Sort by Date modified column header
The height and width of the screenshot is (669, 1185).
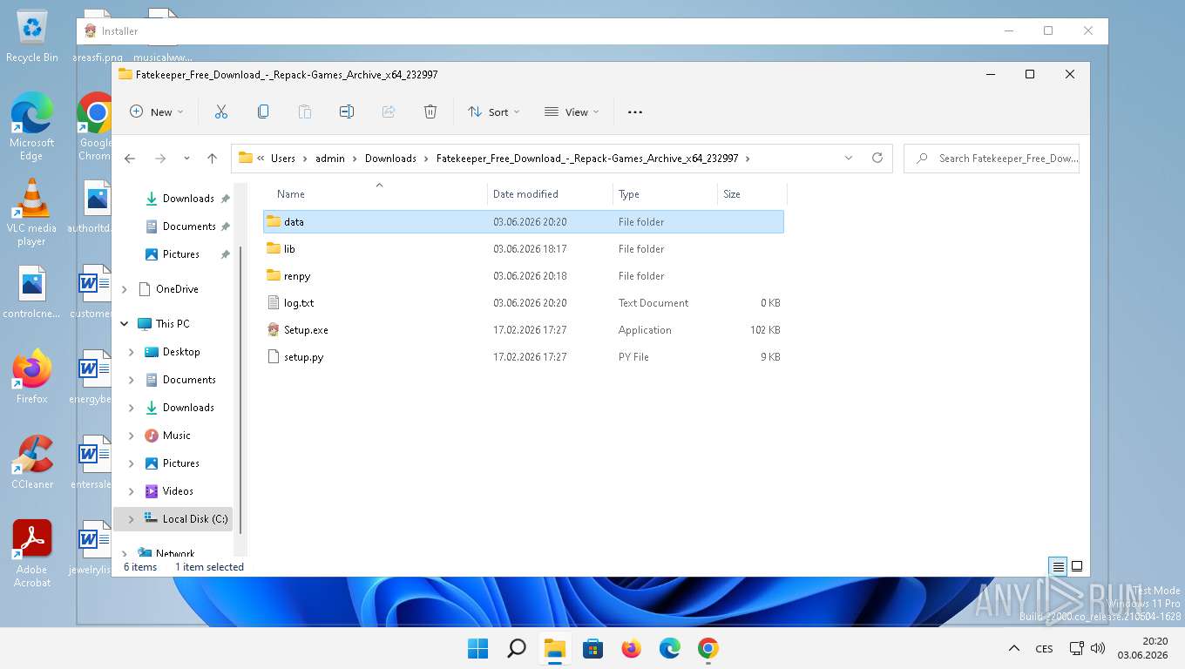[550, 194]
